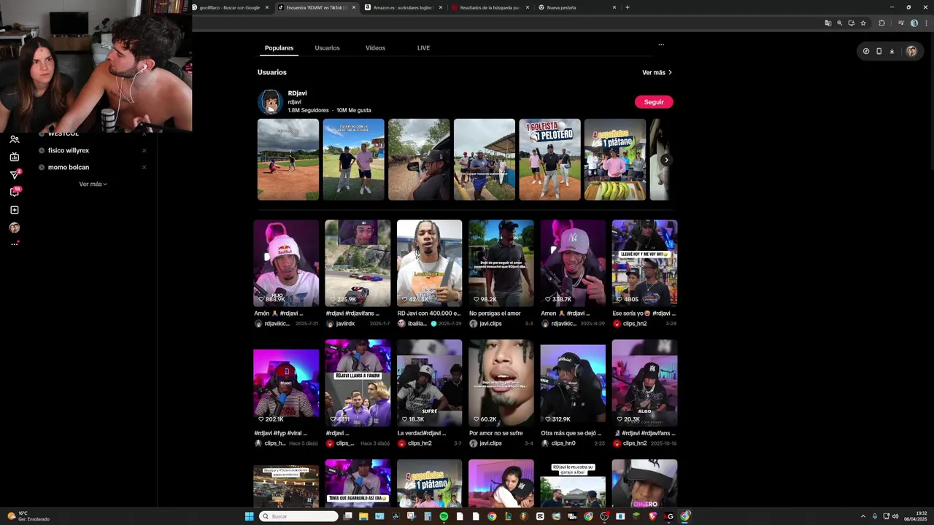Viewport: 934px width, 525px height.
Task: Click the download desktop app icon
Action: click(892, 51)
